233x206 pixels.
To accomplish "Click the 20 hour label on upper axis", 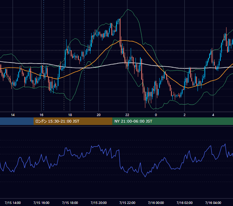I will (x=99, y=115).
